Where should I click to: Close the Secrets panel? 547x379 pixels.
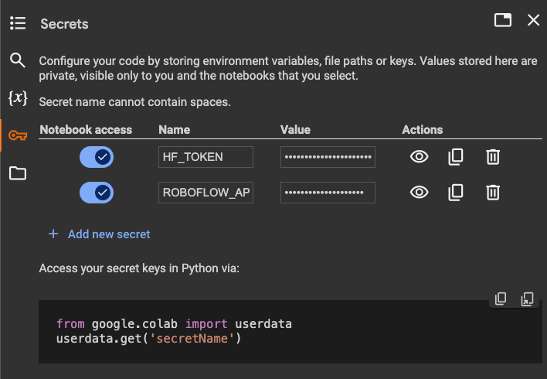click(x=533, y=20)
